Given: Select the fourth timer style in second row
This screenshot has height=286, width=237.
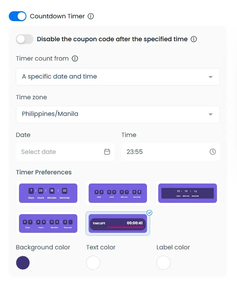Looking at the screenshot, I should point(48,223).
